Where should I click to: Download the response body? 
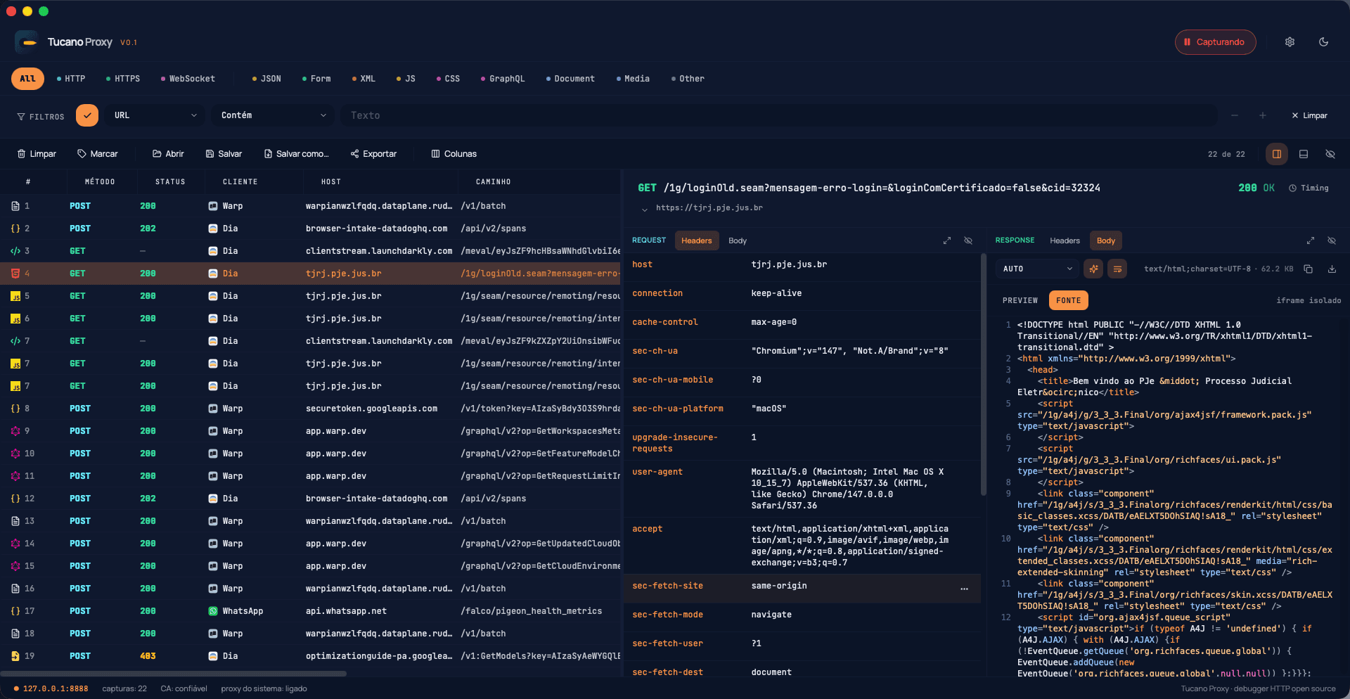[1332, 269]
